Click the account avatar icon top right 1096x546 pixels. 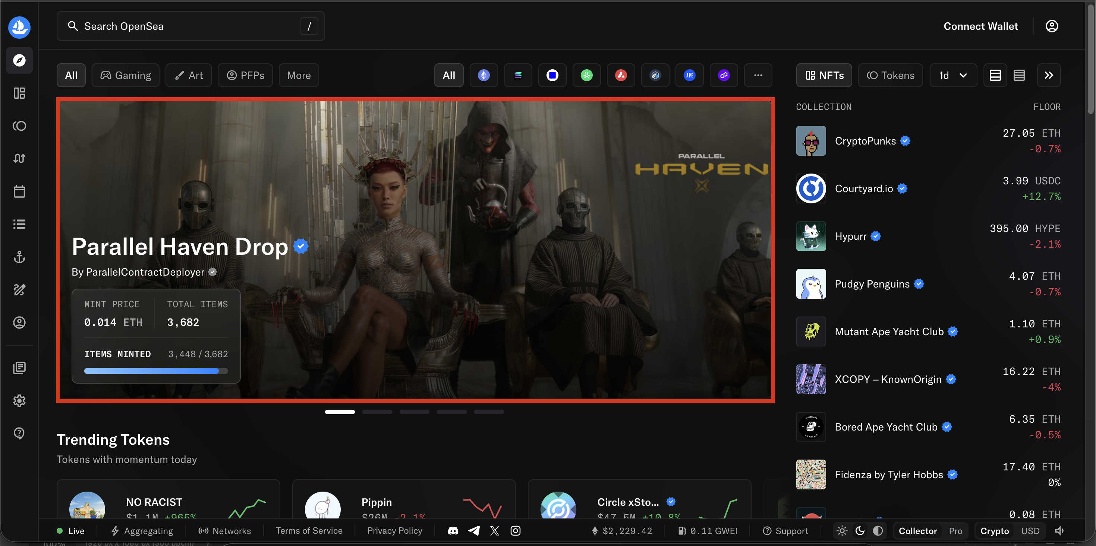coord(1052,26)
